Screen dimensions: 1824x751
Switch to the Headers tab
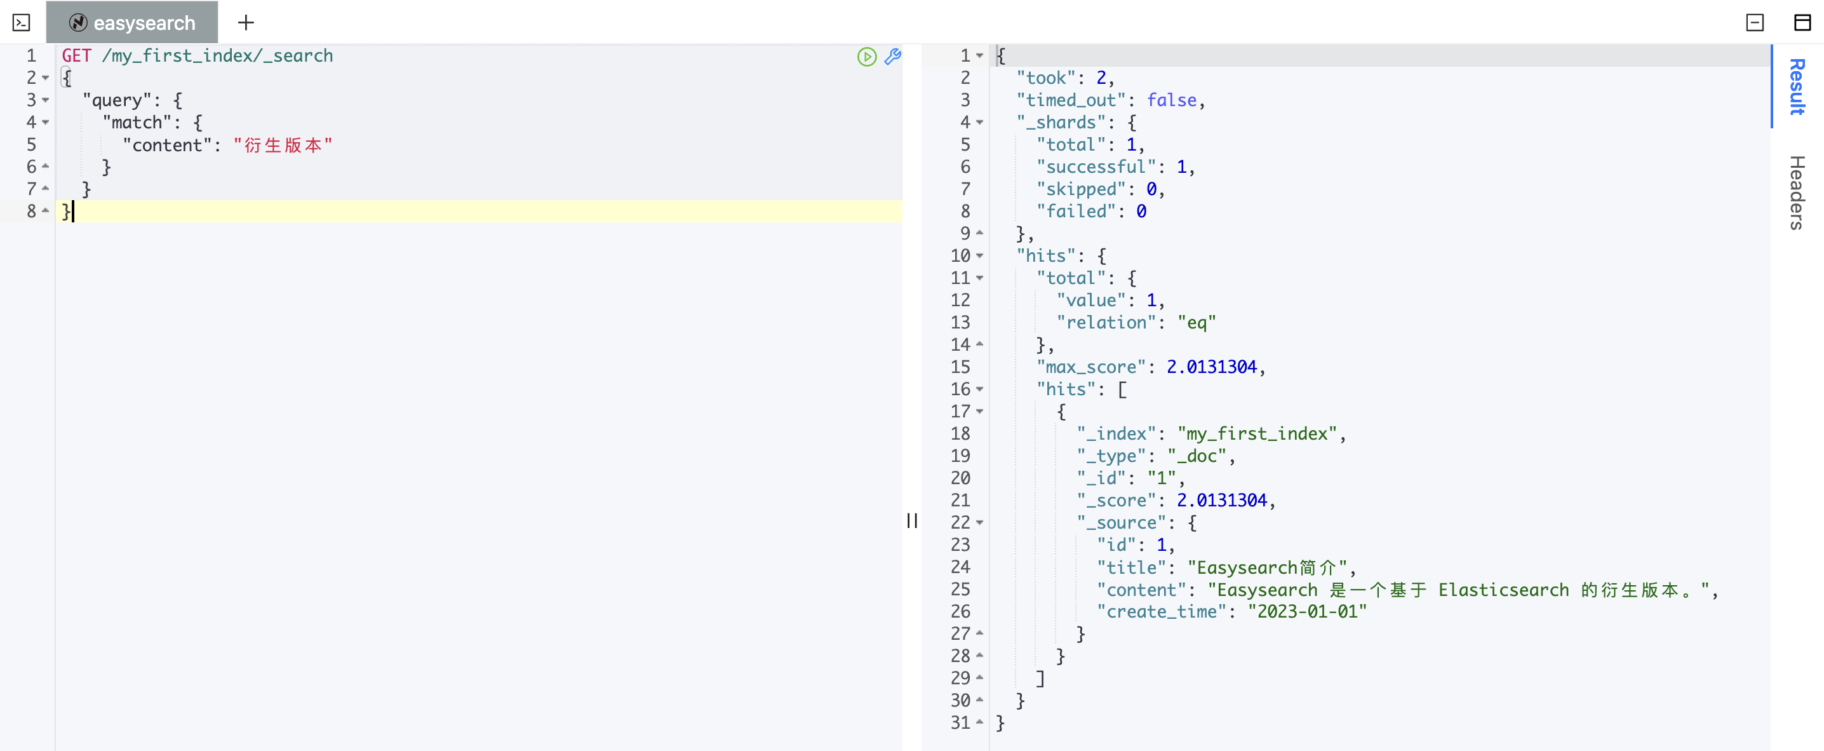pyautogui.click(x=1797, y=193)
